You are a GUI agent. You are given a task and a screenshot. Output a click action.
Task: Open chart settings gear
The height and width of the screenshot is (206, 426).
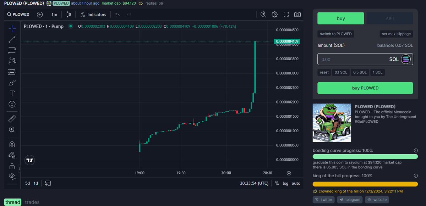point(275,15)
